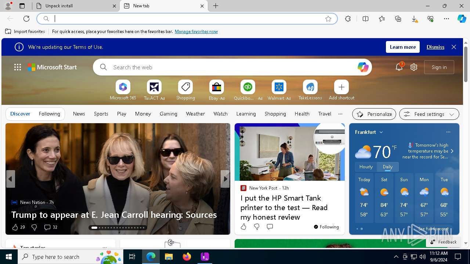Refresh the page with reload icon
The width and height of the screenshot is (470, 264).
point(26,19)
